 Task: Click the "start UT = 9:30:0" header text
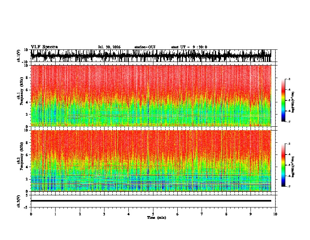click(189, 47)
